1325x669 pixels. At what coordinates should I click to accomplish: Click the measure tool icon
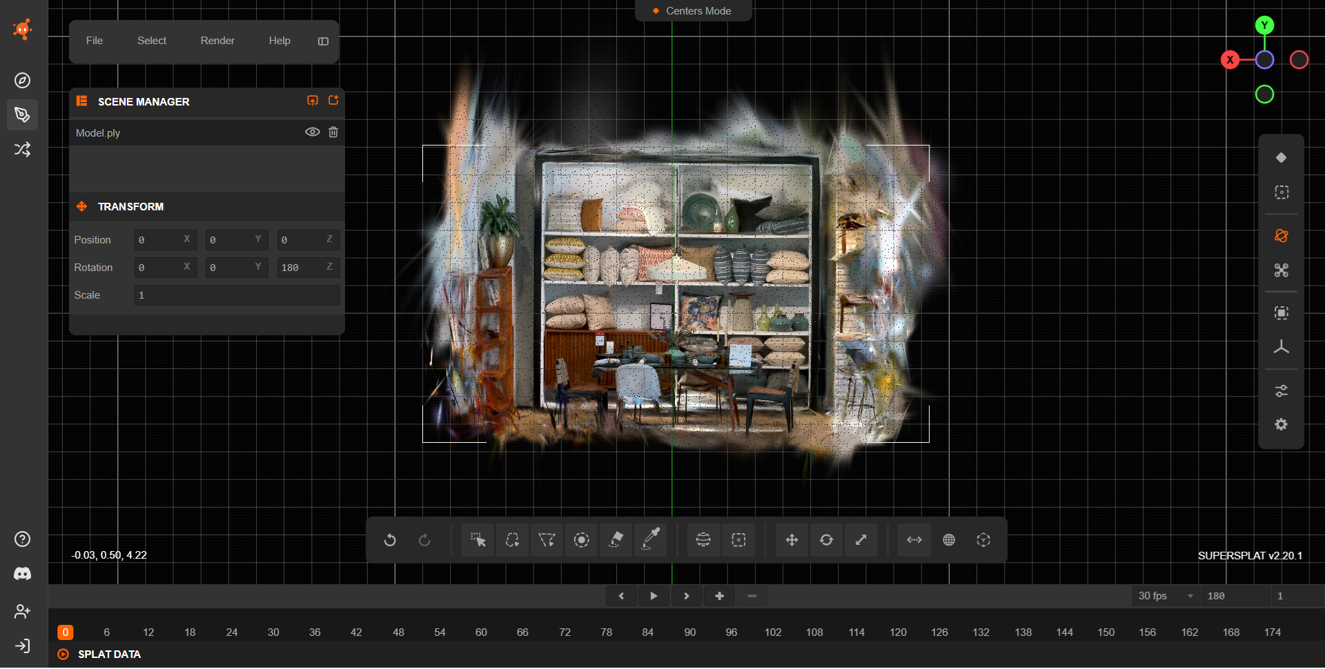coord(914,540)
